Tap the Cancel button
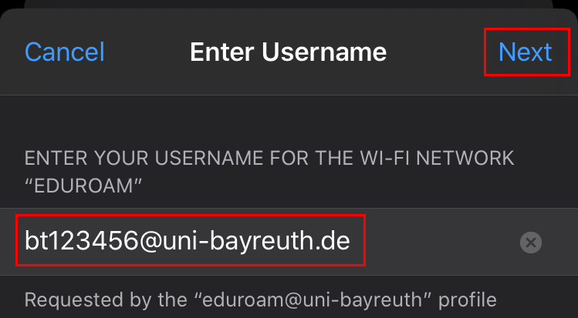The image size is (578, 318). [65, 52]
